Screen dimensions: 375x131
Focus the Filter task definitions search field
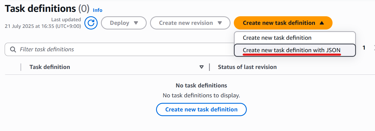(119, 49)
